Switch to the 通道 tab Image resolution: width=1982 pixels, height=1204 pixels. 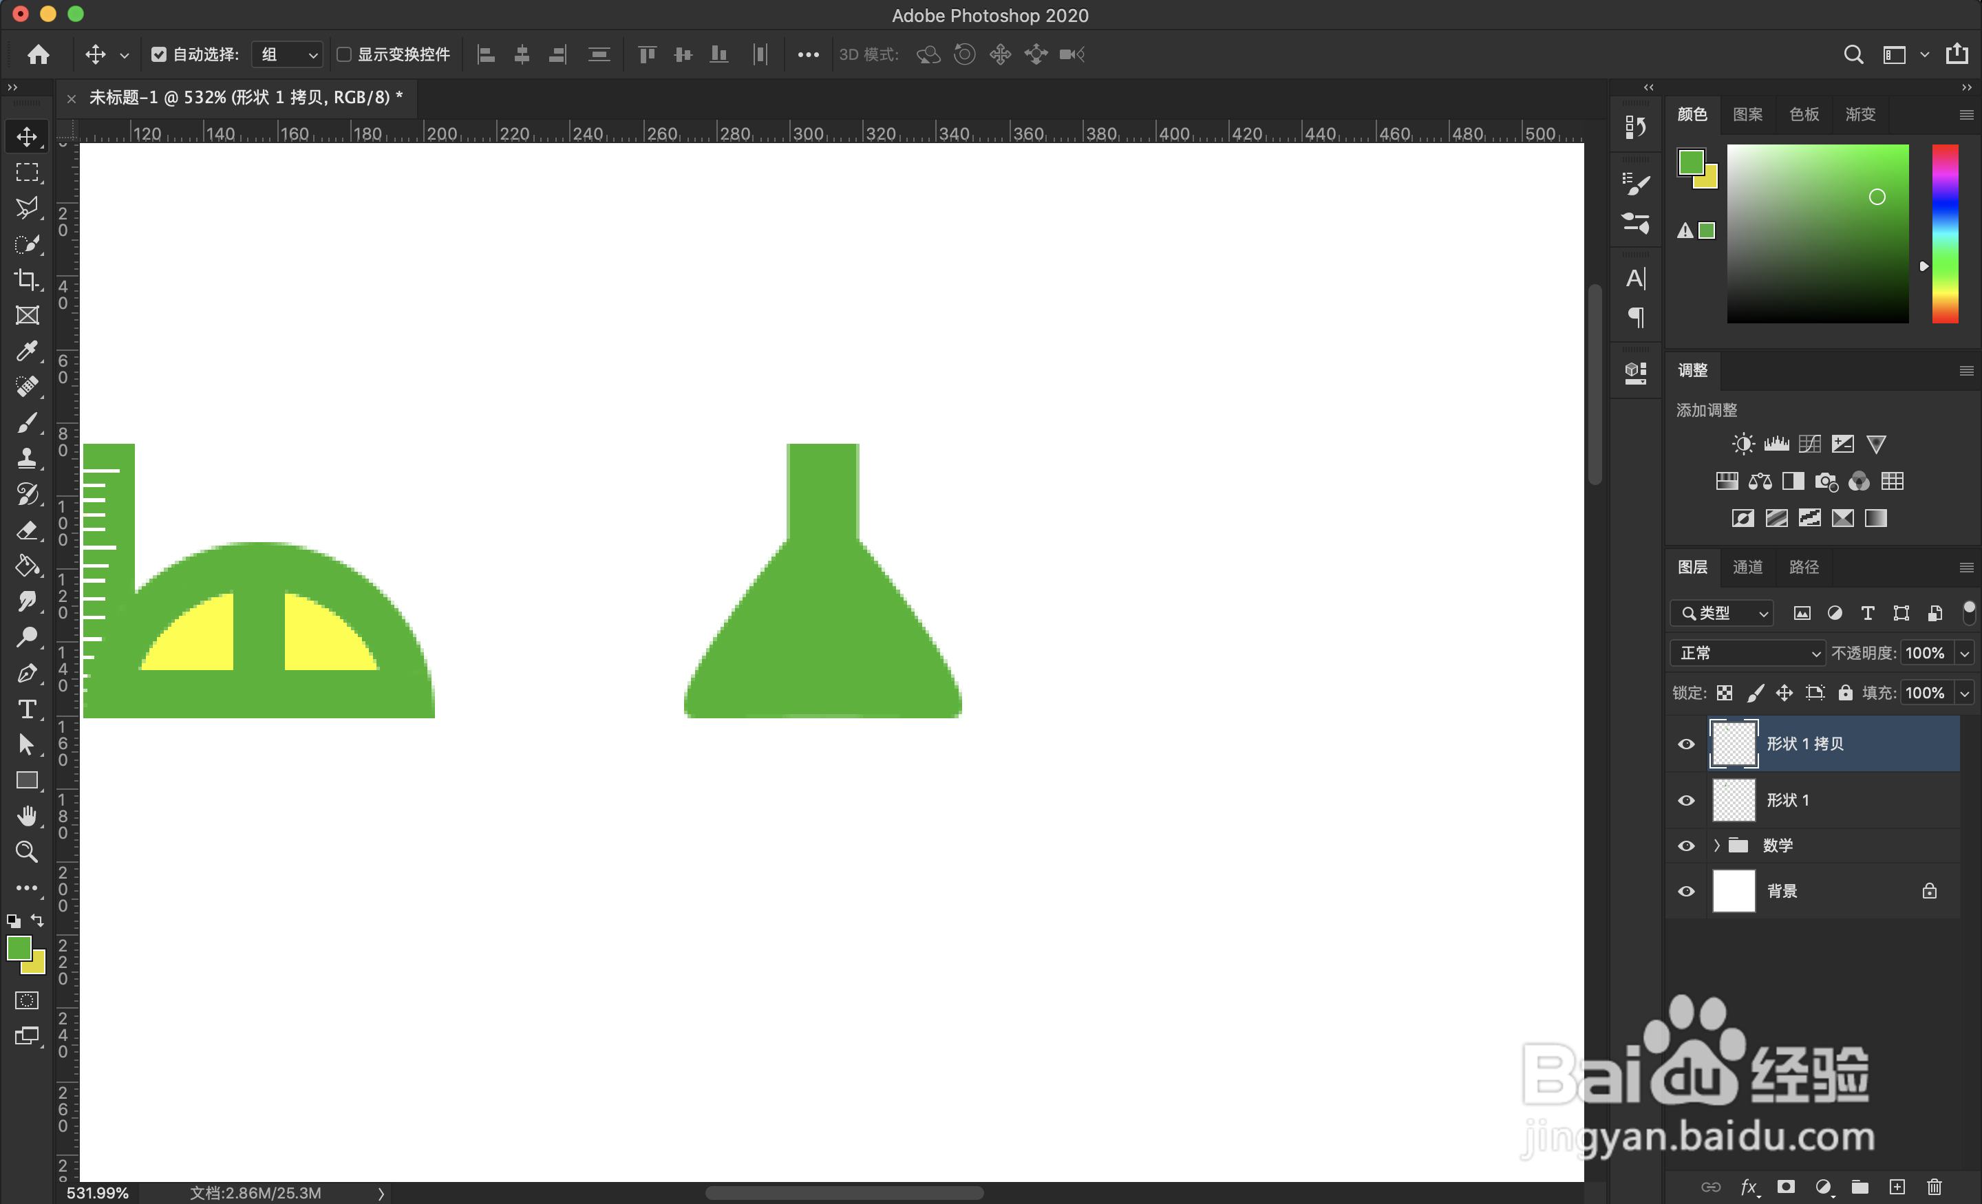pyautogui.click(x=1747, y=567)
